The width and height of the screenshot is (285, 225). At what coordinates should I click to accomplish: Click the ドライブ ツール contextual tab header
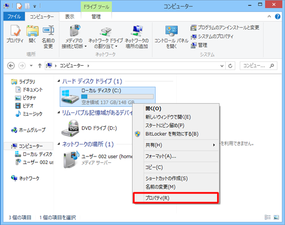tap(96, 7)
